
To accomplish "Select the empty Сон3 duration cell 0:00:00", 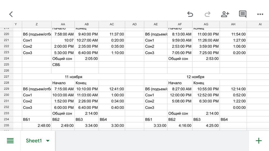I will pos(233,108).
